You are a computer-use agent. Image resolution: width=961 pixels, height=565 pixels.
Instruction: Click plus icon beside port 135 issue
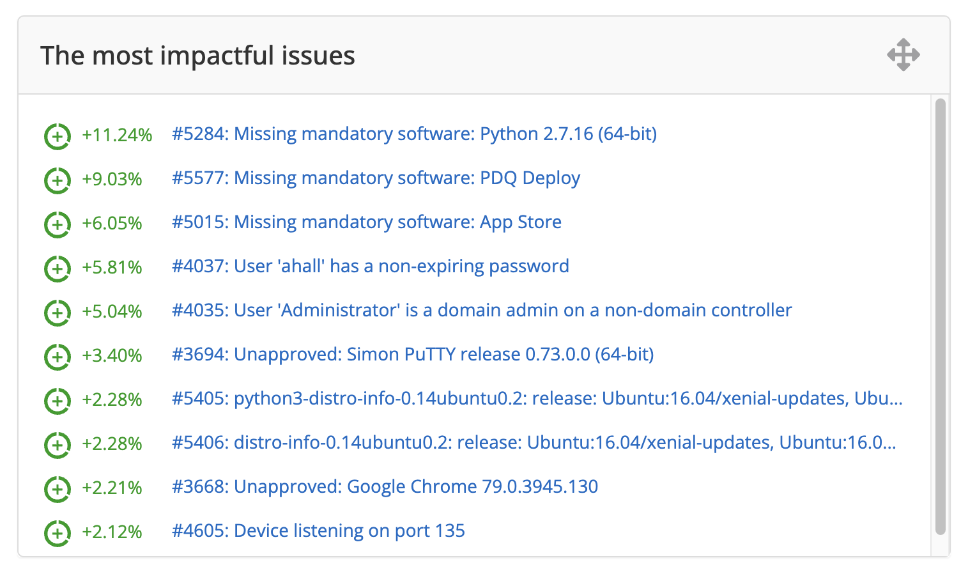(57, 533)
